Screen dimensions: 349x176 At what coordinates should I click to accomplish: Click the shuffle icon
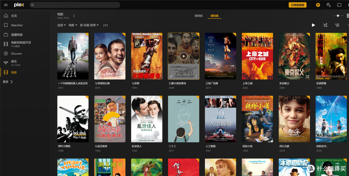point(325,25)
